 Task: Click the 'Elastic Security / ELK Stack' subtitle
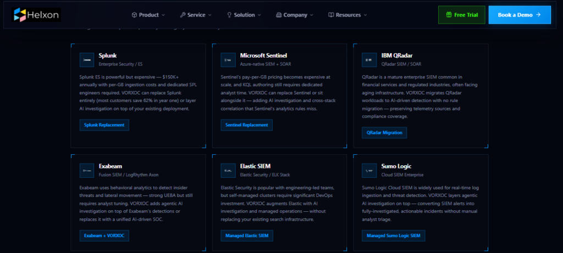coord(265,175)
